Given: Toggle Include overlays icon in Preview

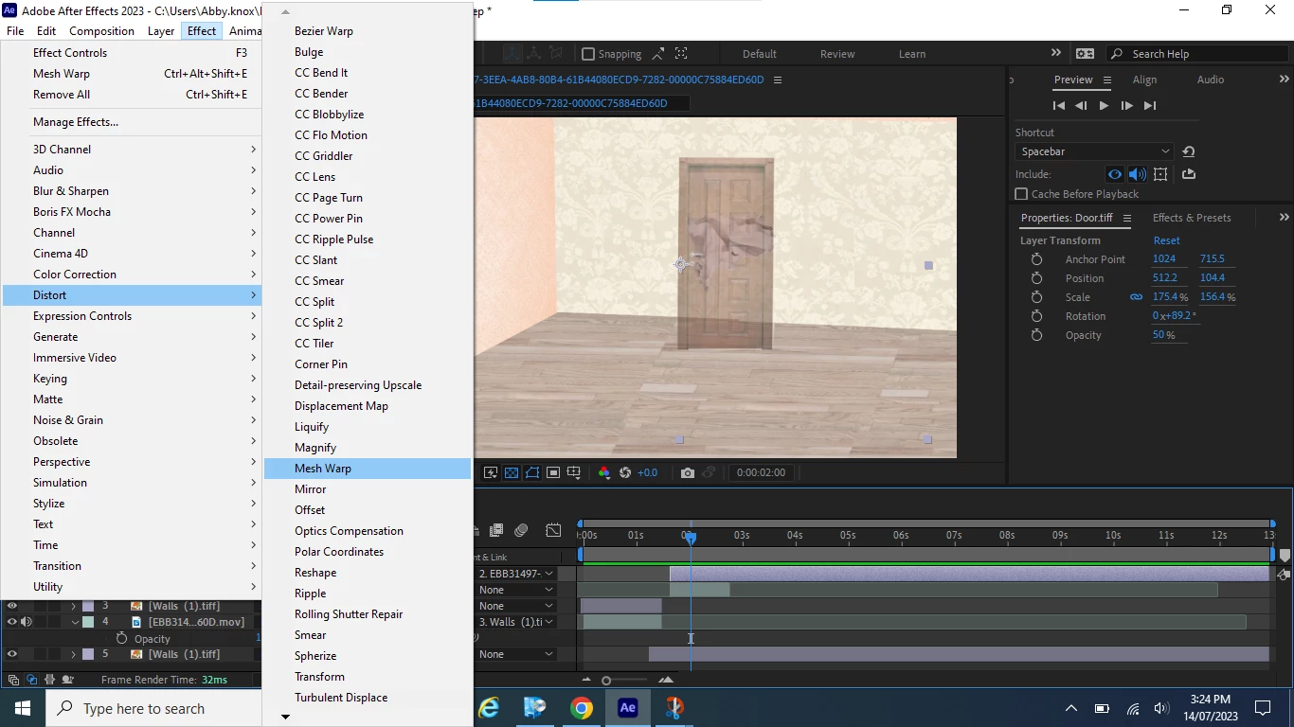Looking at the screenshot, I should point(1160,174).
